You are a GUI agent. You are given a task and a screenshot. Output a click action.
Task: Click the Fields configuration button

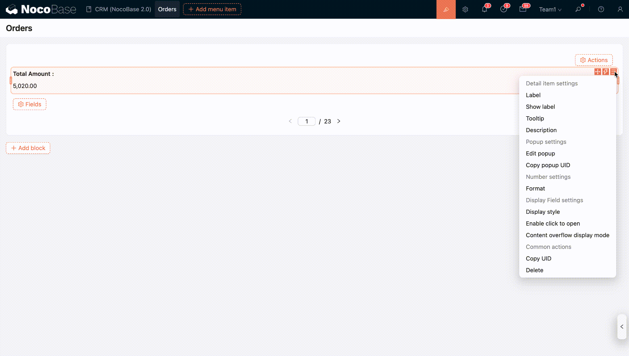tap(30, 104)
